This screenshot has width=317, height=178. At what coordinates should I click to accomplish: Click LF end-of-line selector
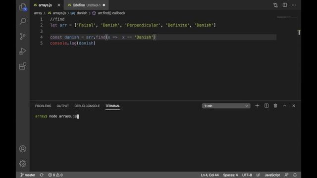point(258,175)
